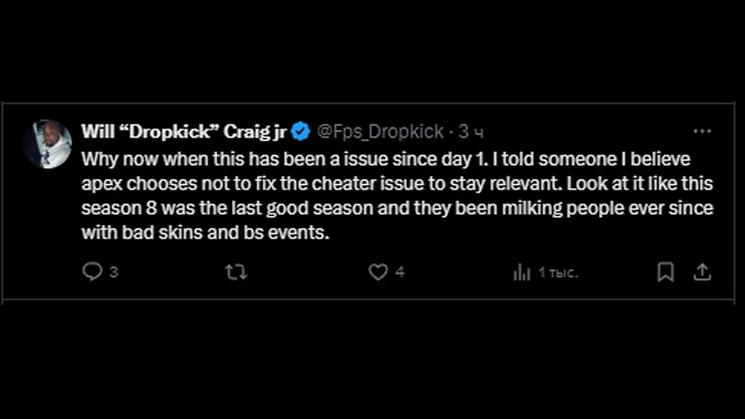Reply to Dropkick's tweet via the comment icon
This screenshot has width=745, height=419.
92,272
